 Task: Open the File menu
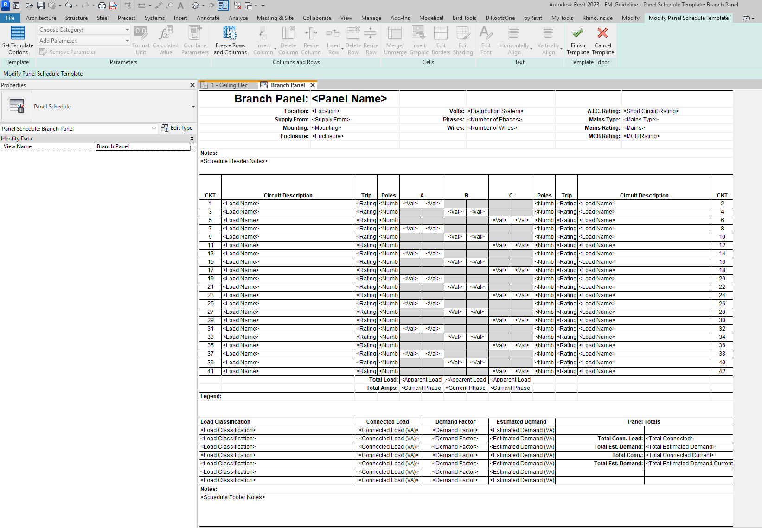(10, 18)
